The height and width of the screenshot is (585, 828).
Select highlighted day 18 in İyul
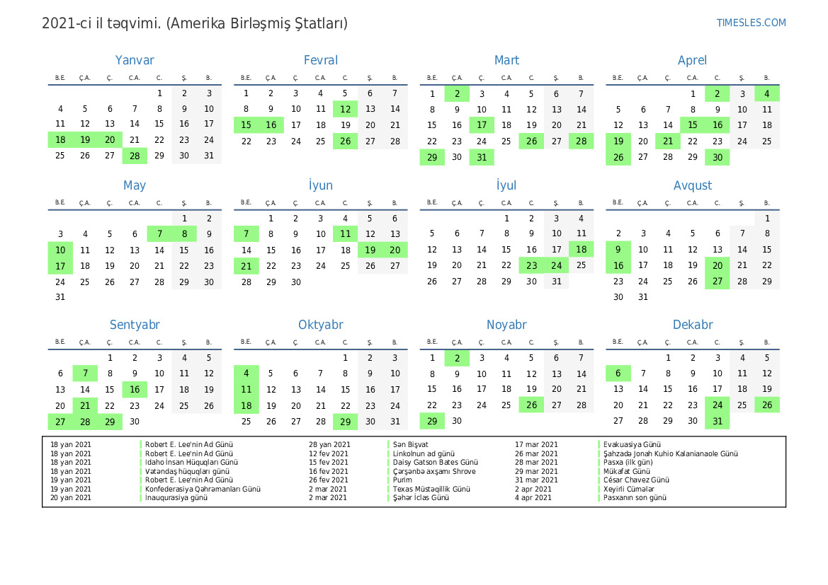pos(581,250)
